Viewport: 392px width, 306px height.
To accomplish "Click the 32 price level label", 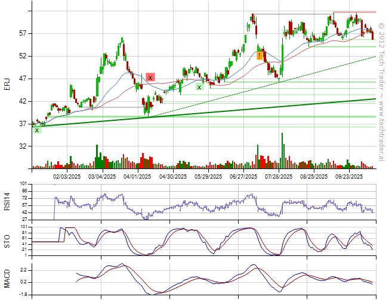I will pyautogui.click(x=23, y=146).
